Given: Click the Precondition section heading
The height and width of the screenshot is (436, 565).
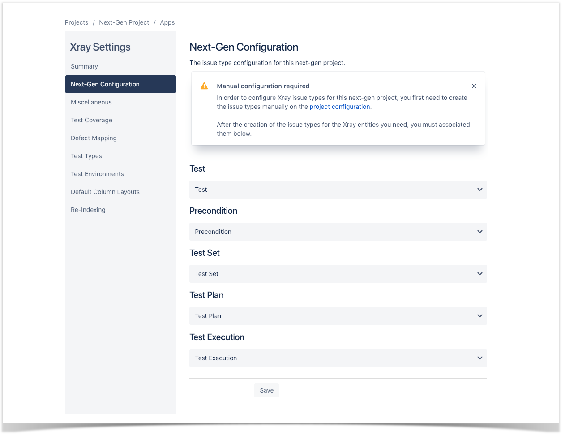Looking at the screenshot, I should click(214, 211).
